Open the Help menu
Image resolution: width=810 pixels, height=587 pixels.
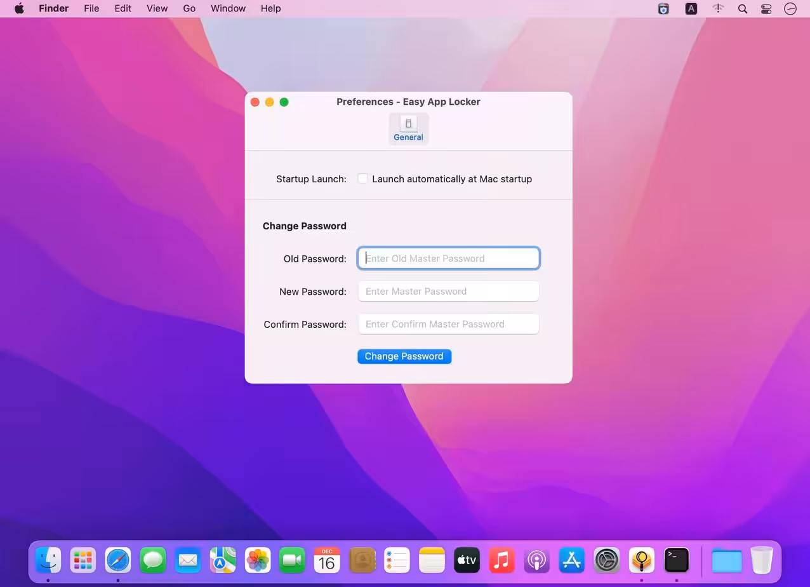coord(270,8)
